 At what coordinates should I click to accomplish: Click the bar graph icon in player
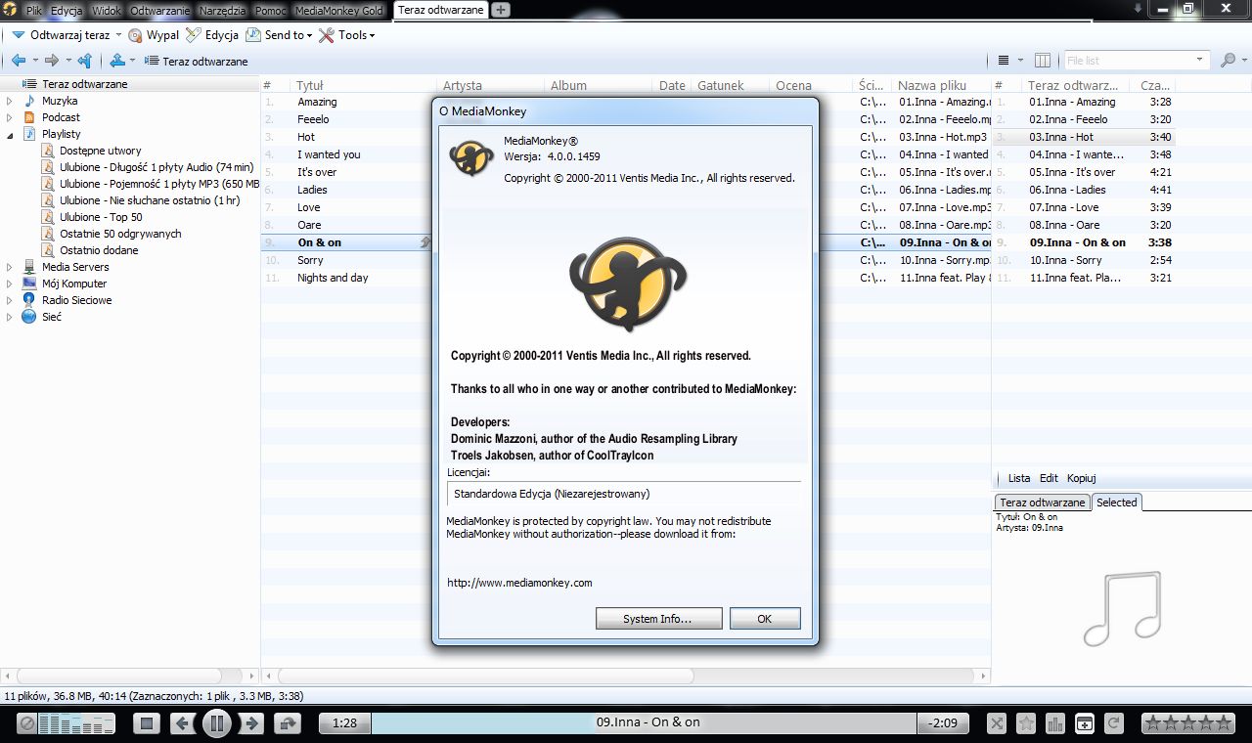click(x=1055, y=723)
